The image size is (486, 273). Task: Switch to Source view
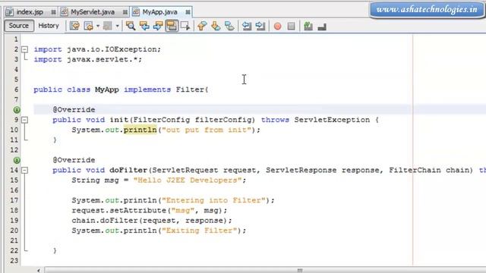click(x=18, y=26)
